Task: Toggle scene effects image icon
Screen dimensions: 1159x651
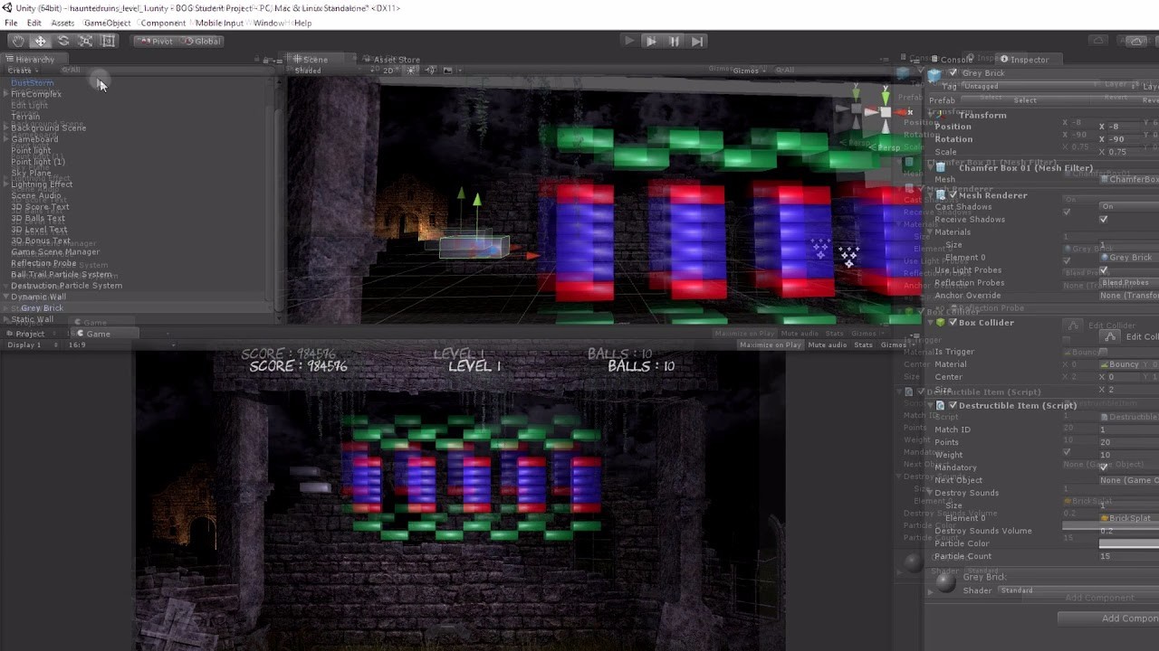Action: (x=447, y=71)
